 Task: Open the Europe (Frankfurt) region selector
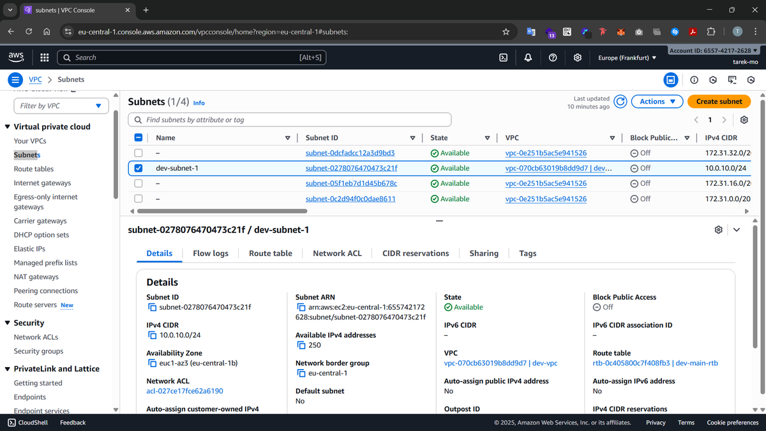coord(627,57)
